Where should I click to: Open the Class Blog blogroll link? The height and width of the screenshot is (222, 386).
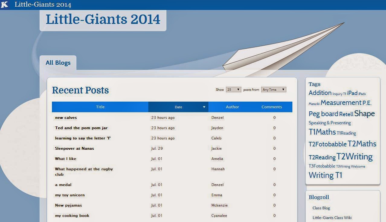tap(321, 208)
